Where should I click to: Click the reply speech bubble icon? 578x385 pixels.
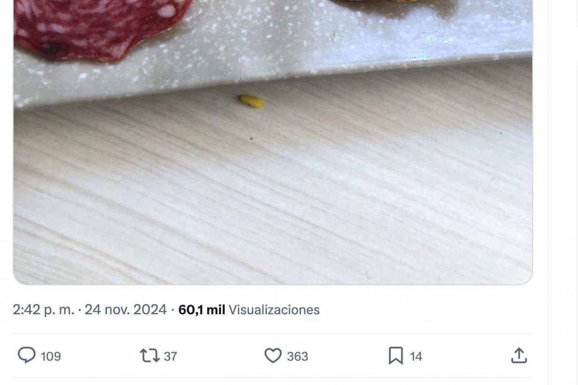coord(27,356)
